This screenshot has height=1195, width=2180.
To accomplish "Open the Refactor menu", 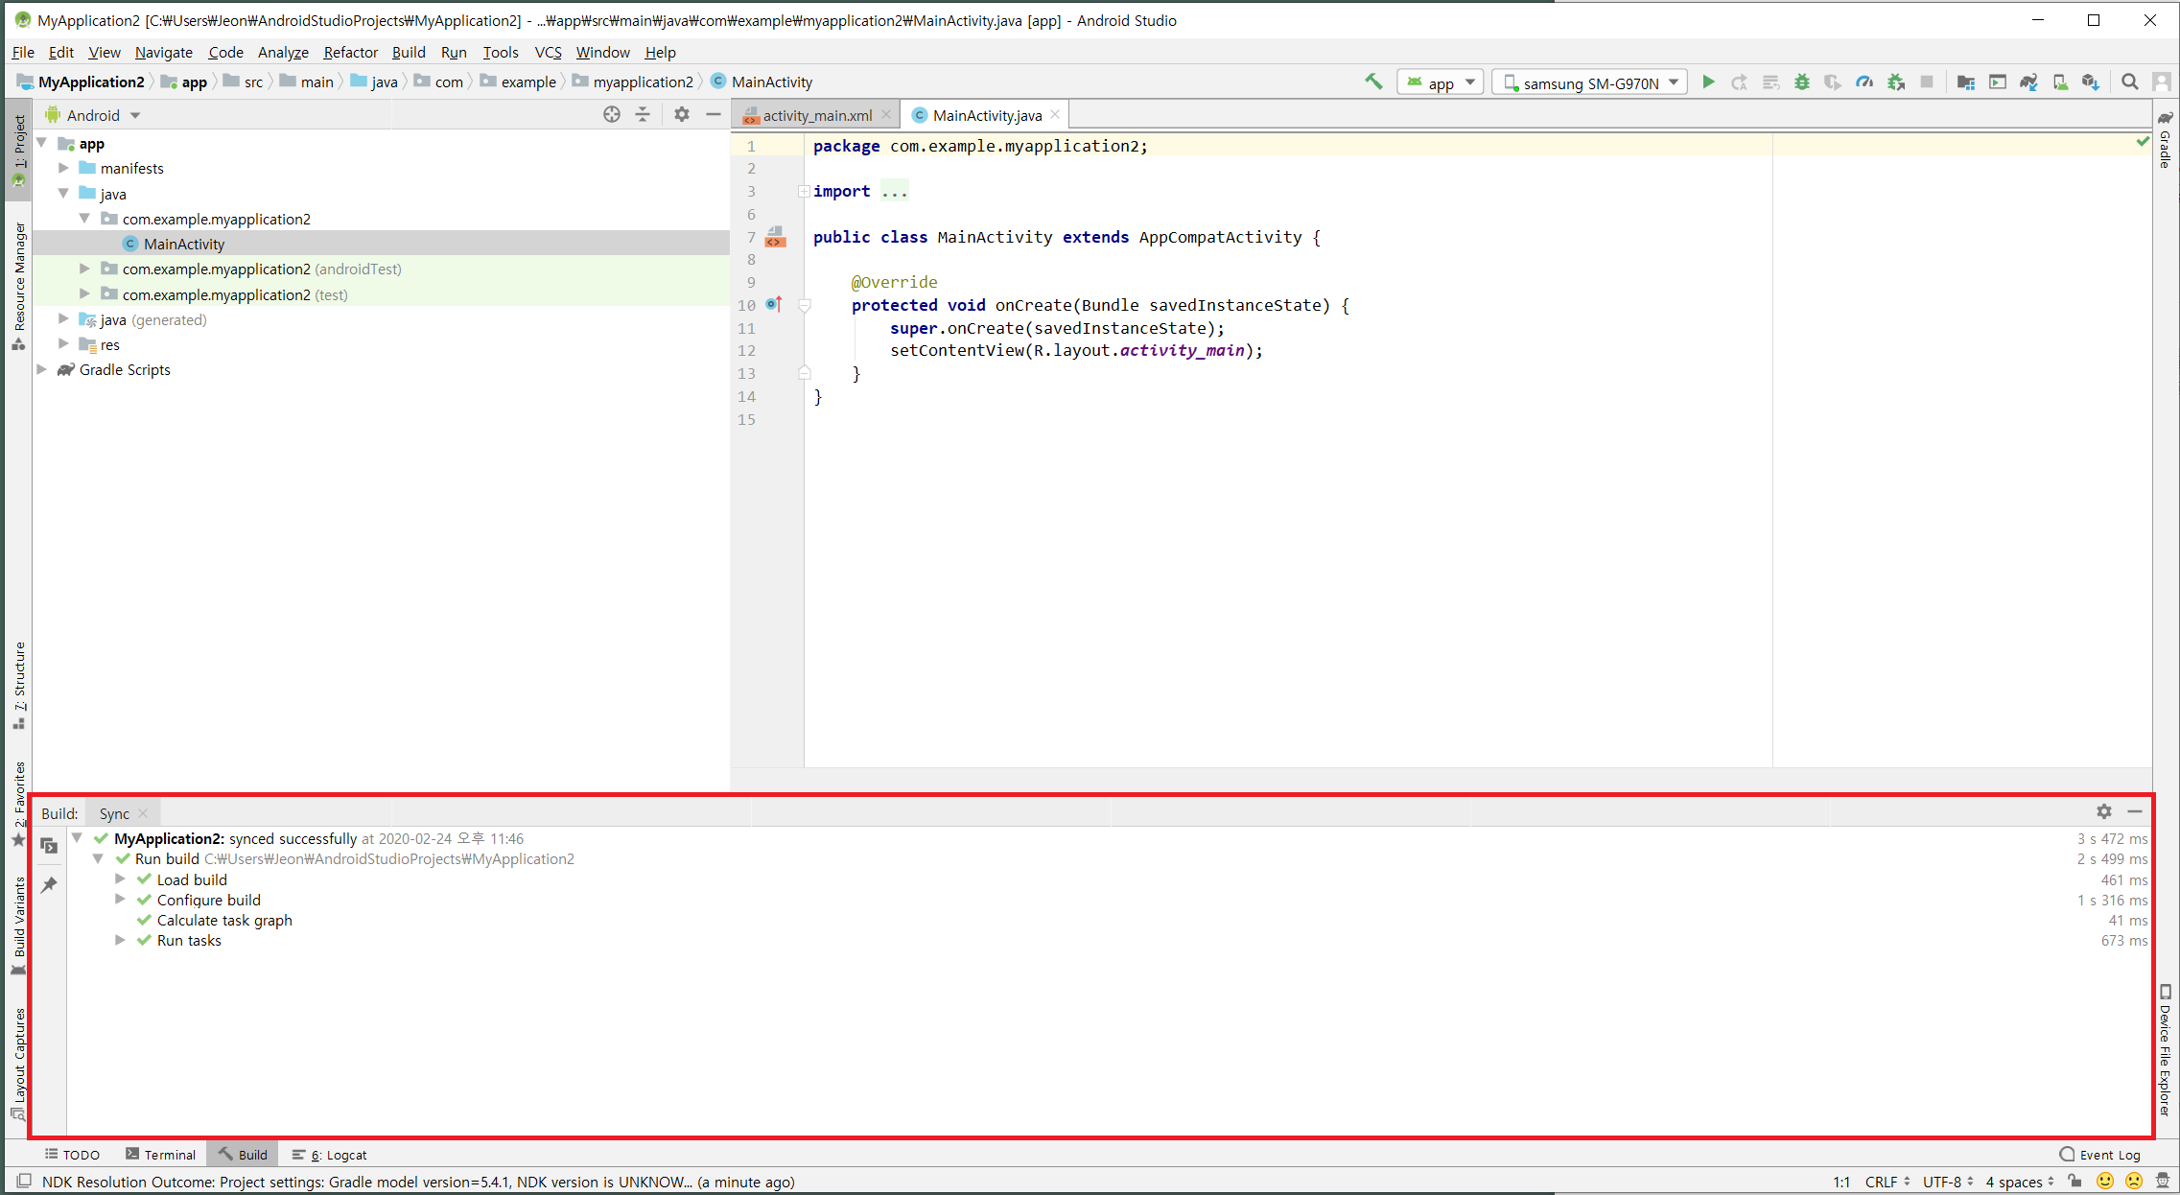I will [x=350, y=52].
